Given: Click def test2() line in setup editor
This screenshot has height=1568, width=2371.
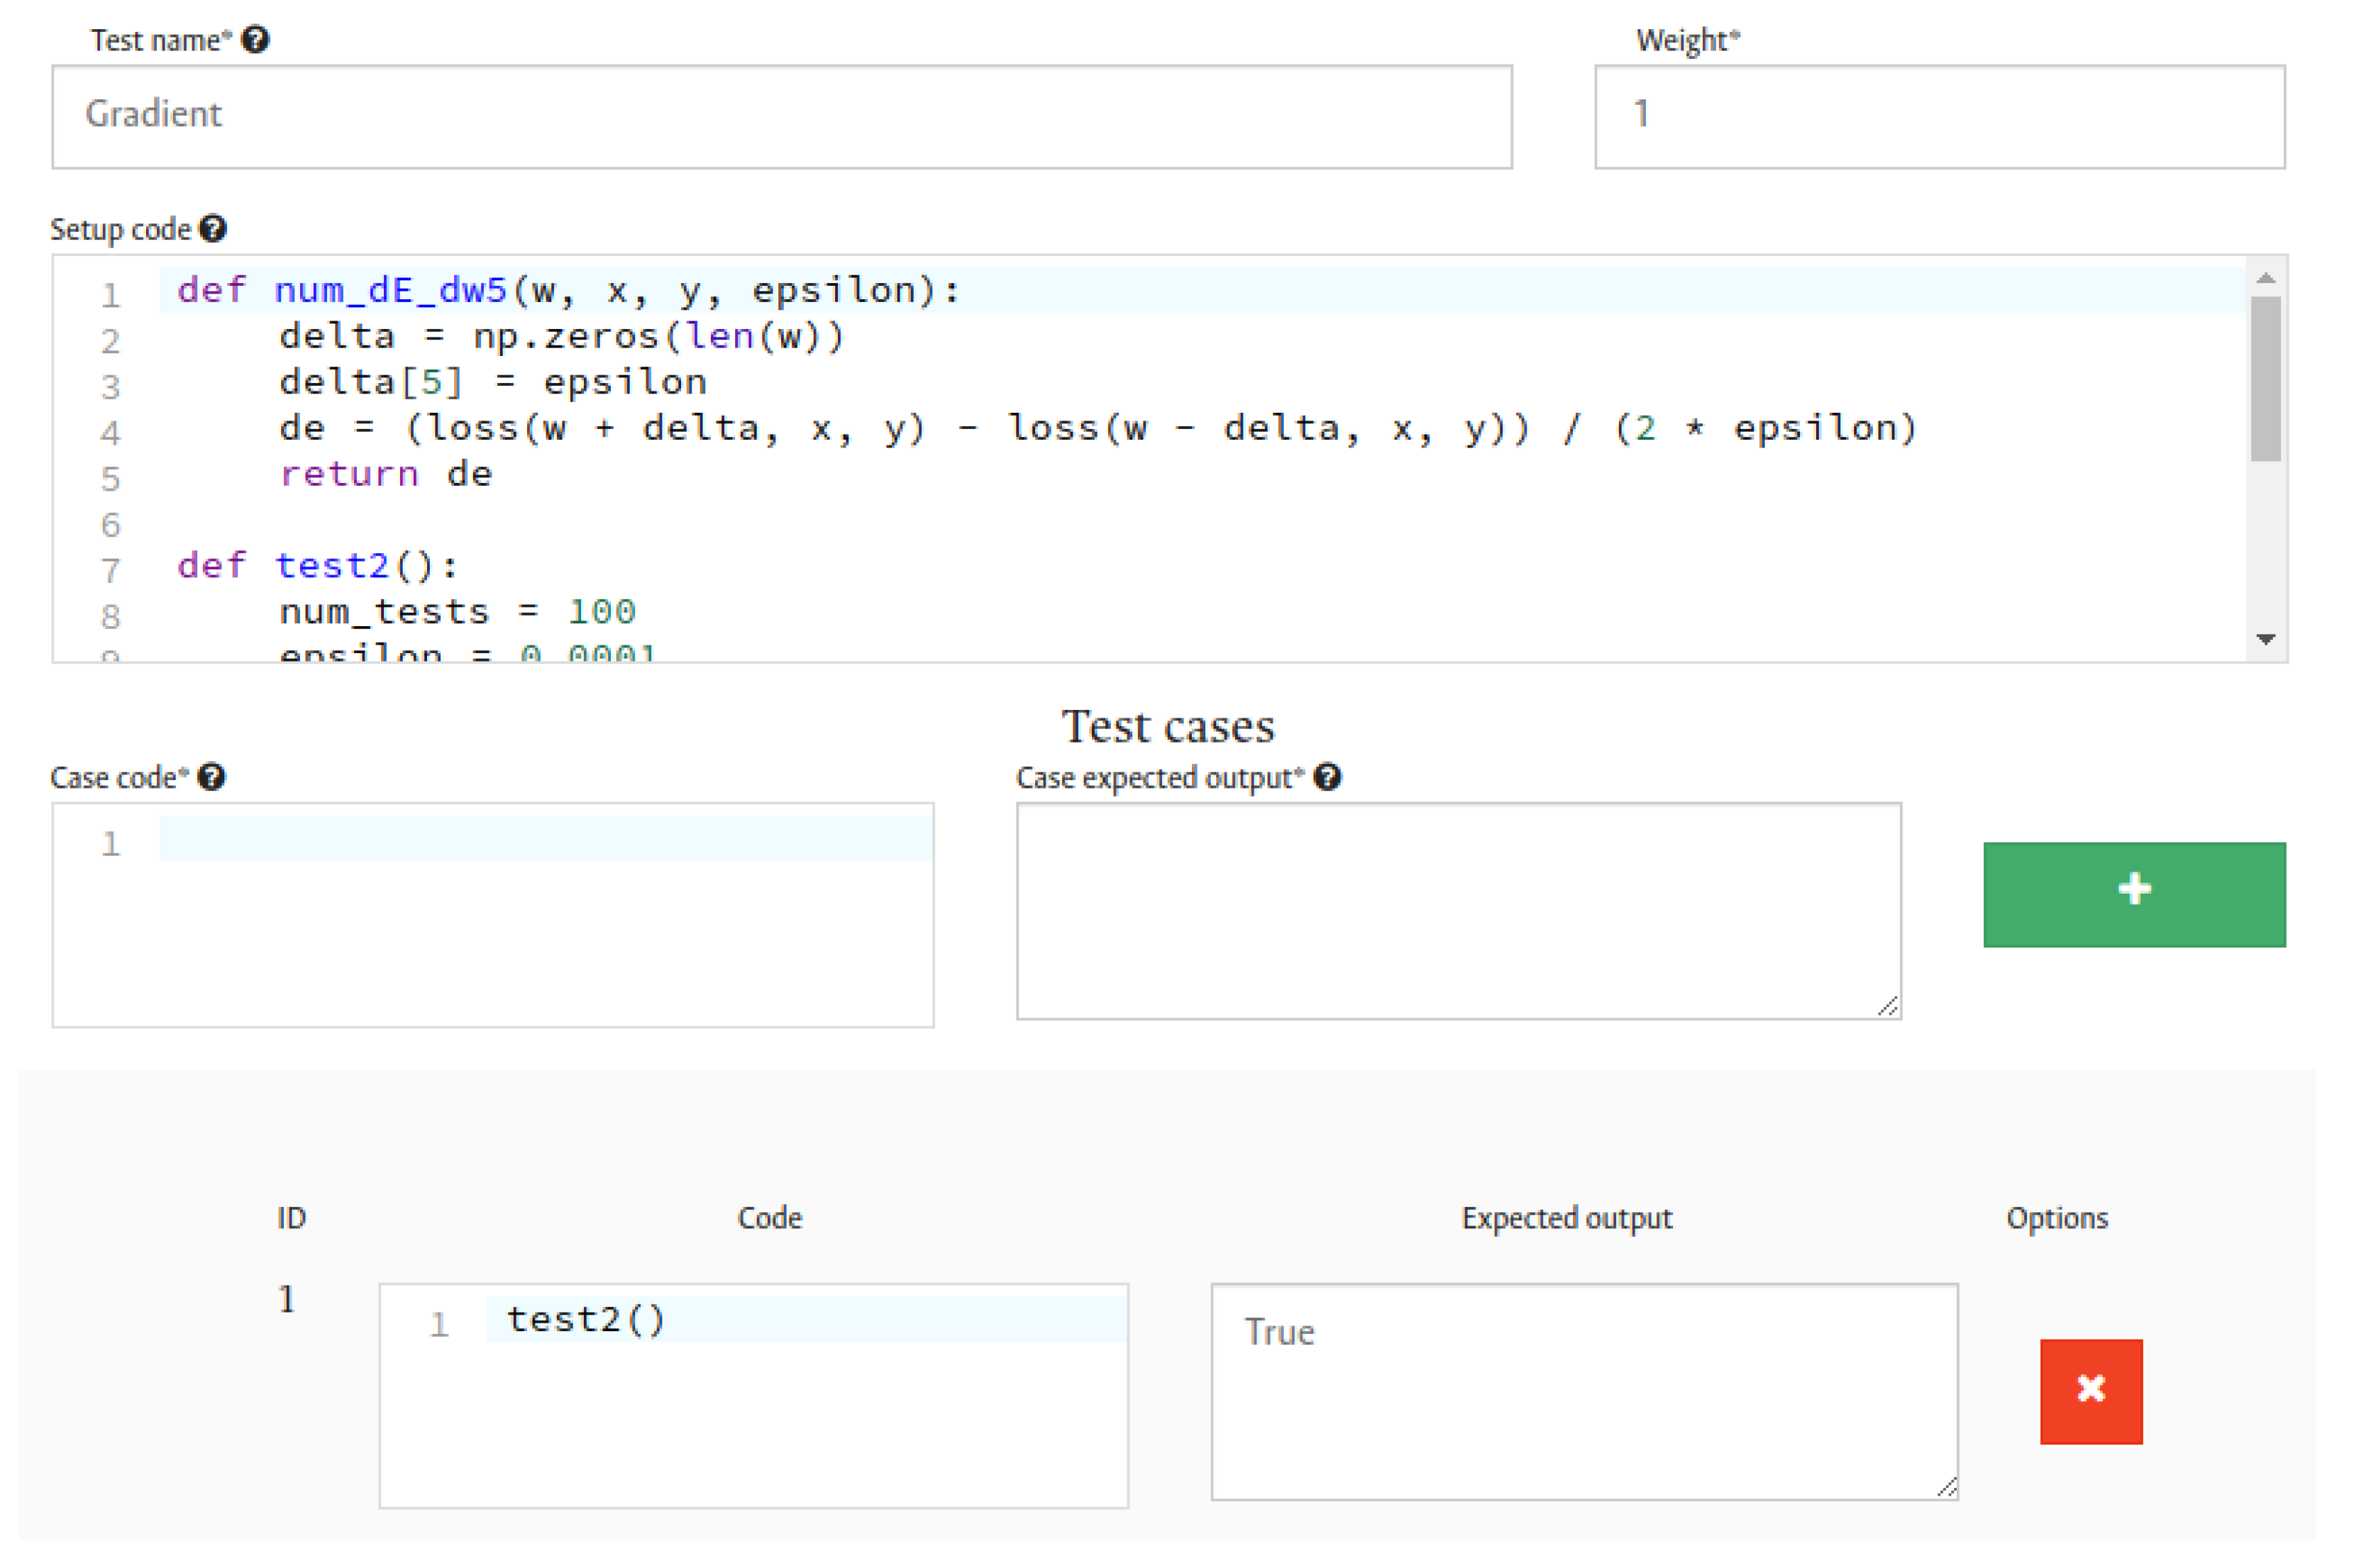Looking at the screenshot, I should click(318, 566).
